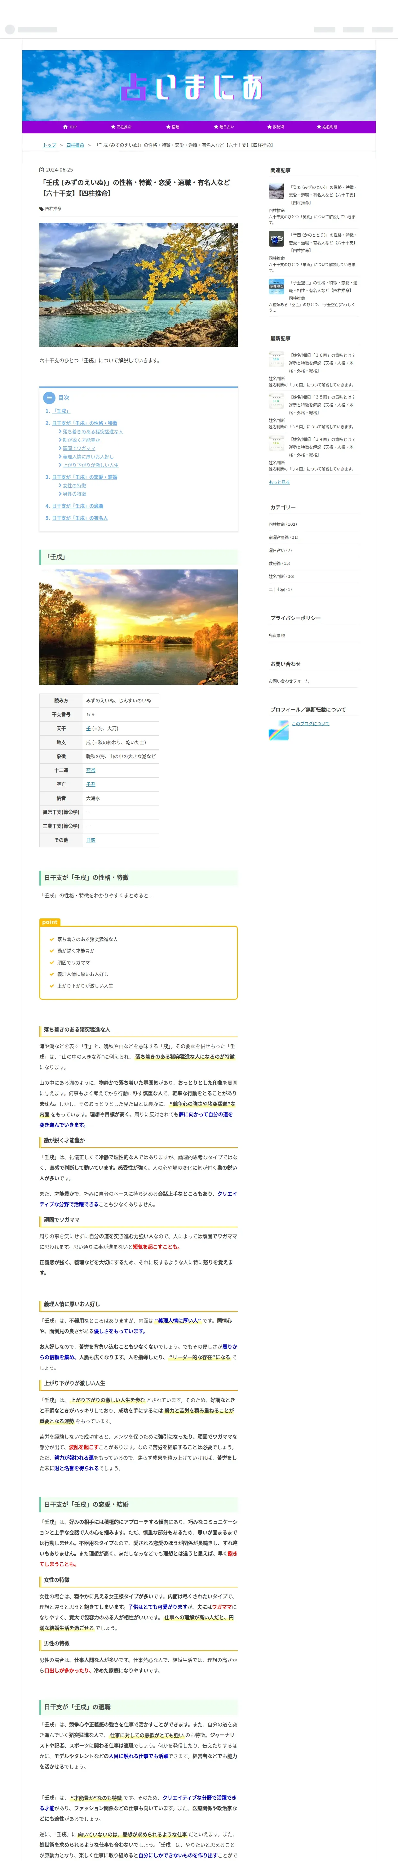398x1861 pixels.
Task: Click the 四柱推命 tag below the article title
Action: [53, 209]
